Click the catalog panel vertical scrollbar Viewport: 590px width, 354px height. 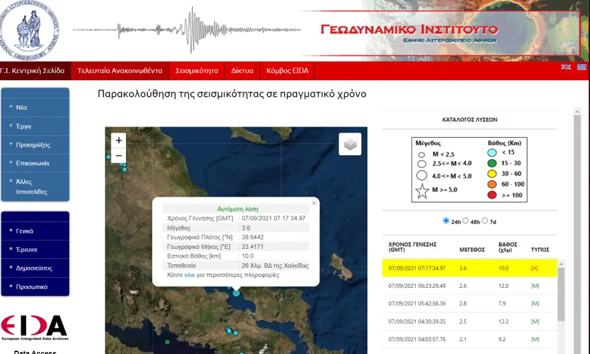pos(576,201)
